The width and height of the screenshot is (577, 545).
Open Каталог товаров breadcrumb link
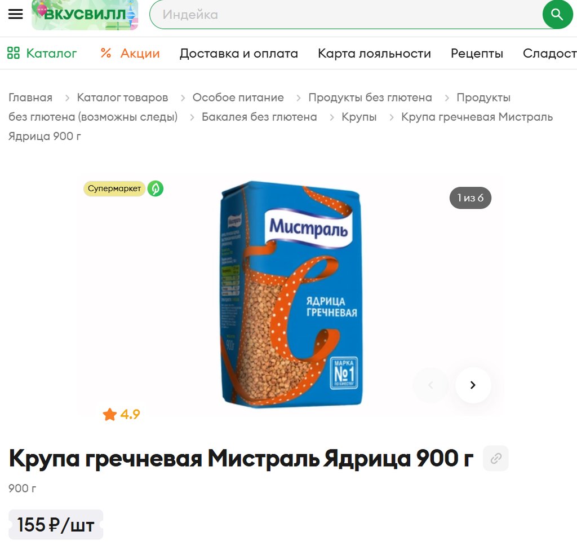click(x=122, y=98)
